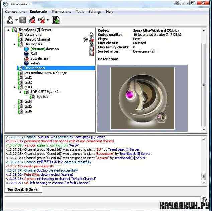This screenshot has height=211, width=212.
Task: Open the Tools menu
Action: (x=80, y=12)
